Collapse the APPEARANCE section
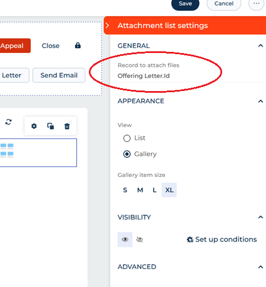266x287 pixels. pyautogui.click(x=260, y=101)
